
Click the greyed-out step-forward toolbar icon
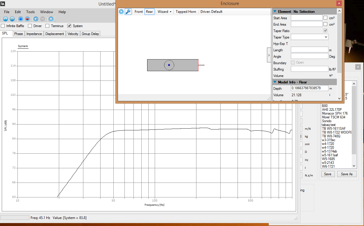[x=43, y=19]
